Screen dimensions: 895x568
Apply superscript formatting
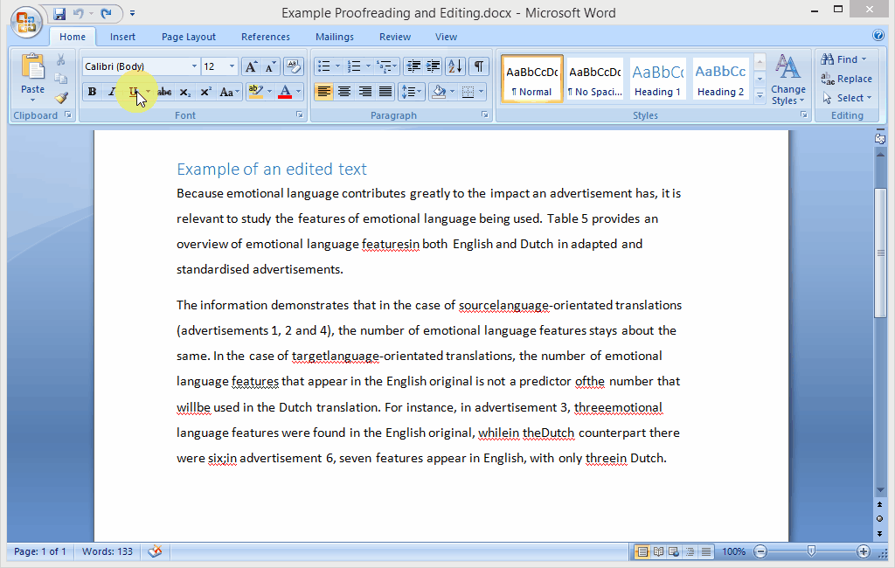pyautogui.click(x=205, y=92)
